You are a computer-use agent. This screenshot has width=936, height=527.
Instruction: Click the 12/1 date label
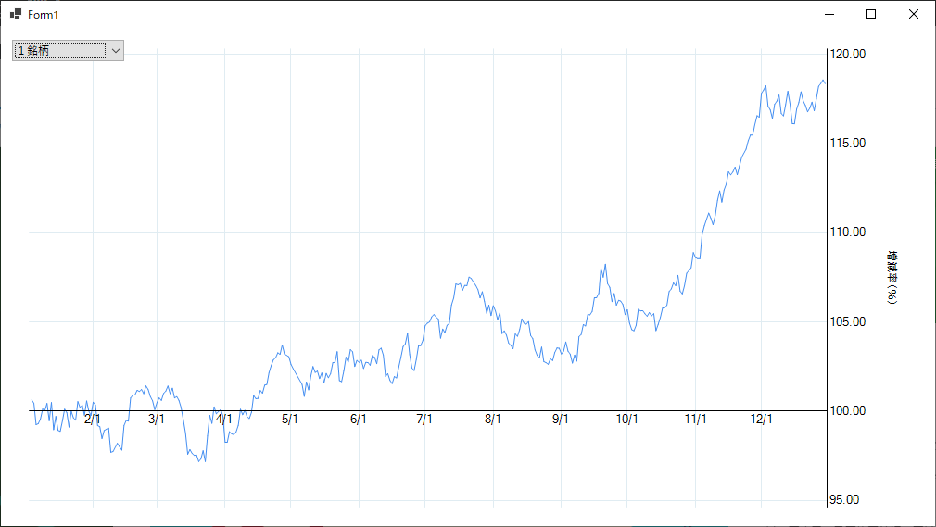(761, 420)
